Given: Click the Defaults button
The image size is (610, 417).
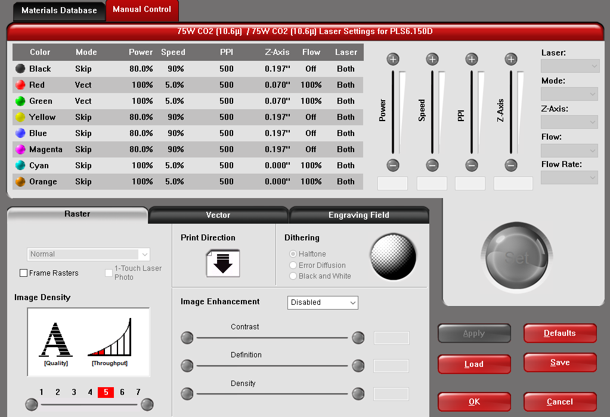Looking at the screenshot, I should pyautogui.click(x=560, y=333).
